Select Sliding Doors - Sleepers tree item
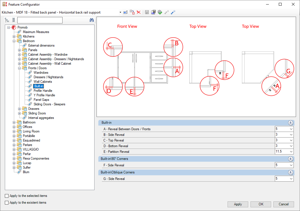 click(49, 104)
